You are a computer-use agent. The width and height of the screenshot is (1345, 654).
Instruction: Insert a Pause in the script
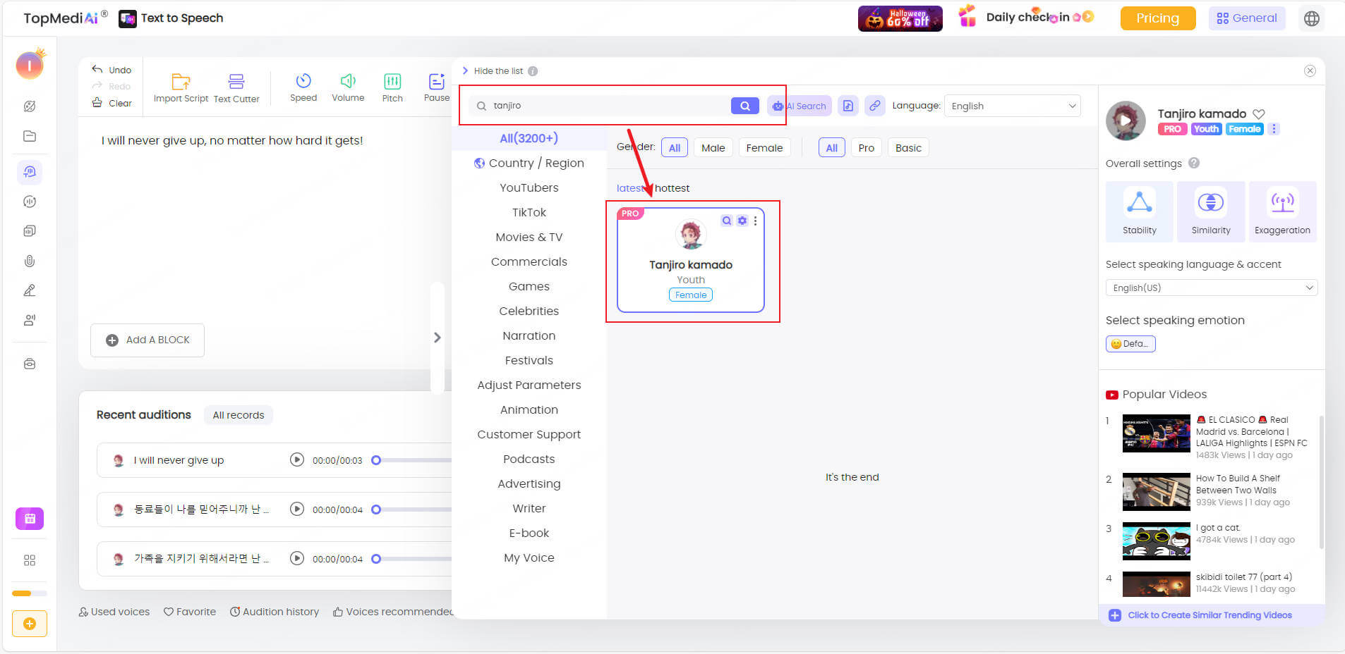[437, 88]
